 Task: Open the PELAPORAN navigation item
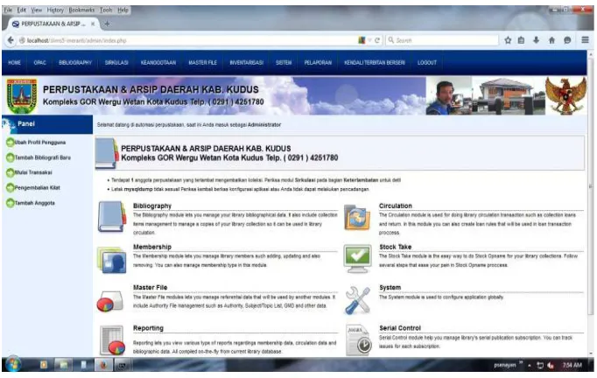coord(318,62)
